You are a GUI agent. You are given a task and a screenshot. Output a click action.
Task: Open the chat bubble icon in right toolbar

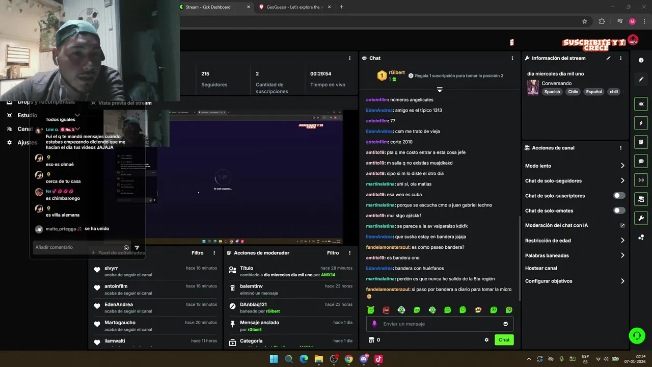(641, 161)
